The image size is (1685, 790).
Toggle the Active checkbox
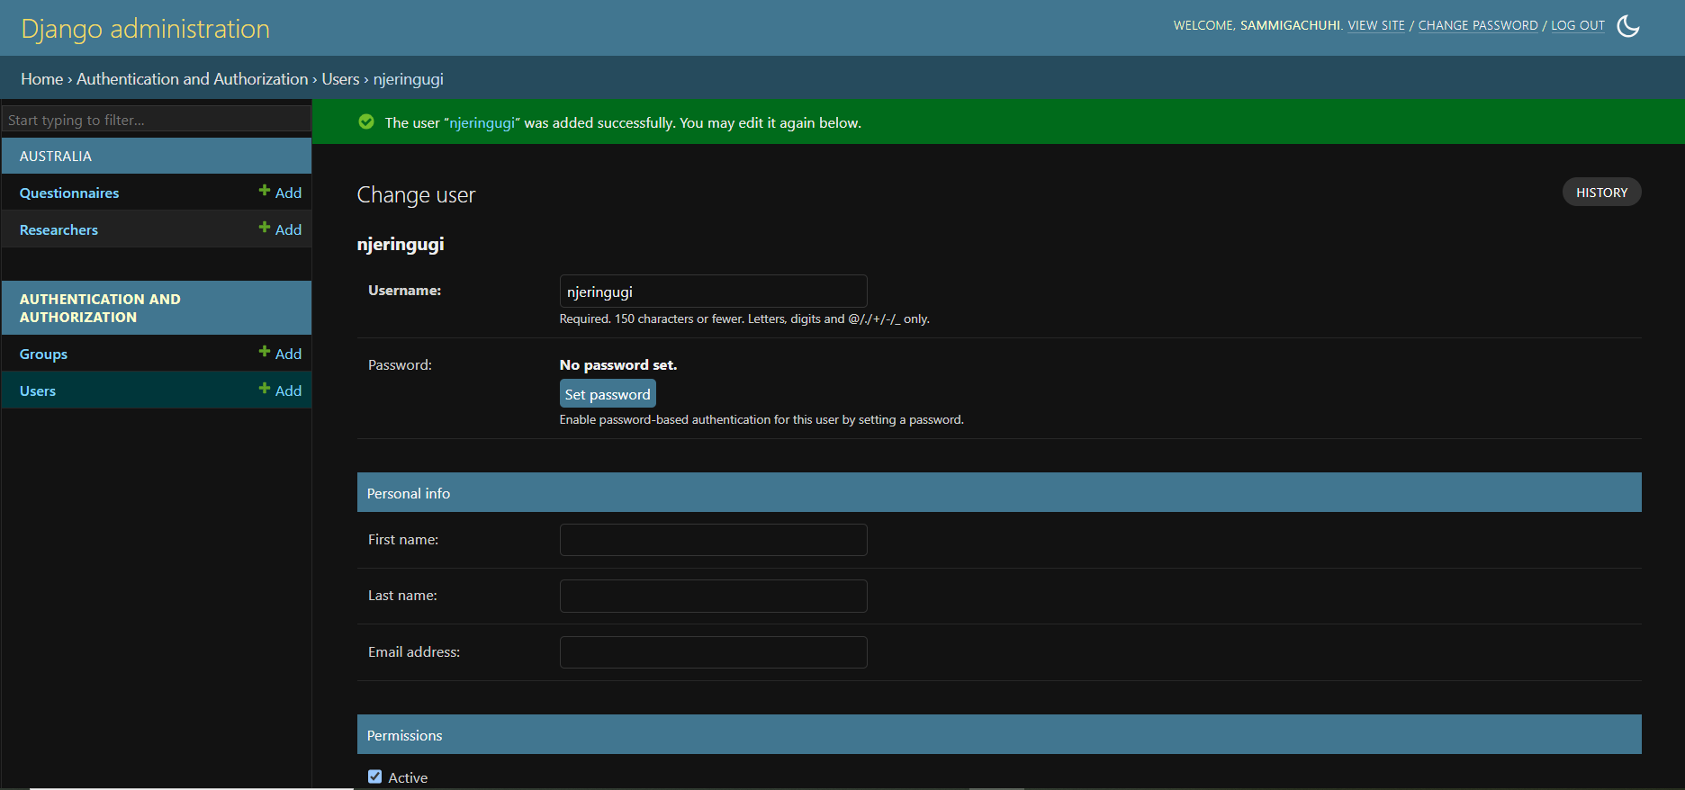375,777
